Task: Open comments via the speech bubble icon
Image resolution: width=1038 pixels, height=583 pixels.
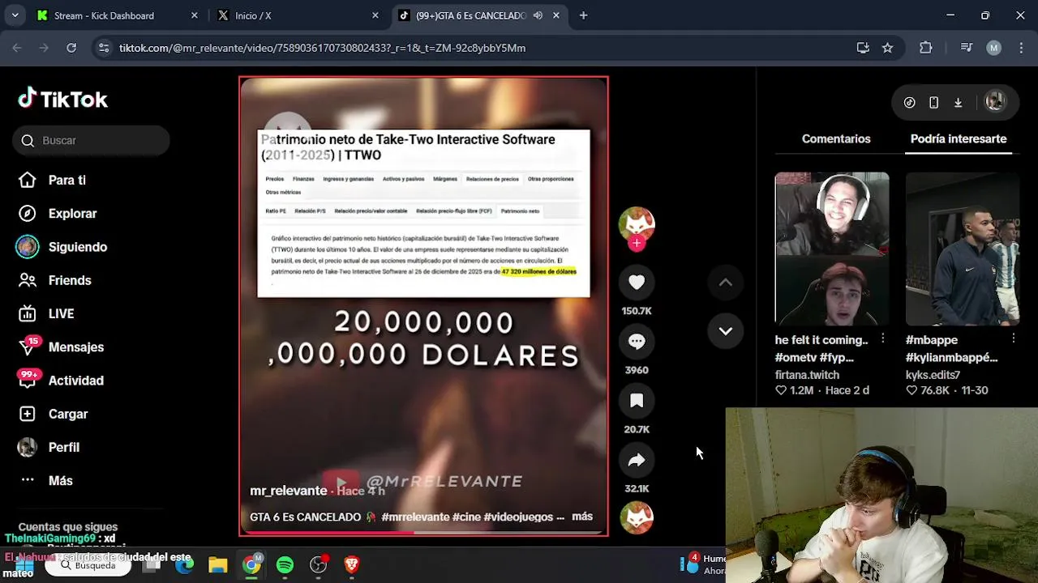Action: click(637, 342)
